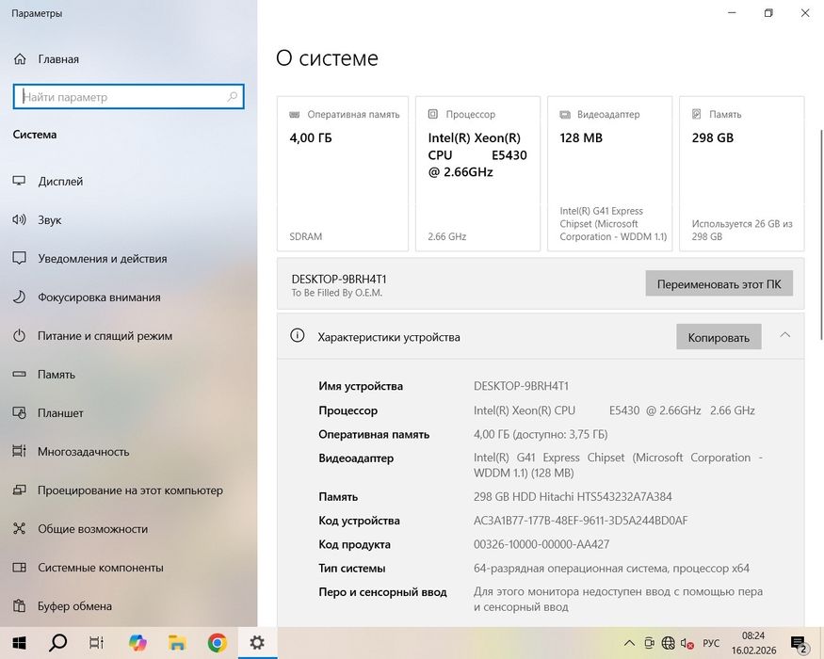Image resolution: width=824 pixels, height=659 pixels.
Task: Click the Процессор card icon
Action: tap(432, 114)
